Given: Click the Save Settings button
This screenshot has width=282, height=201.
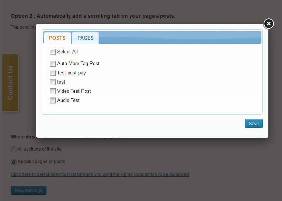Looking at the screenshot, I should pos(29,190).
